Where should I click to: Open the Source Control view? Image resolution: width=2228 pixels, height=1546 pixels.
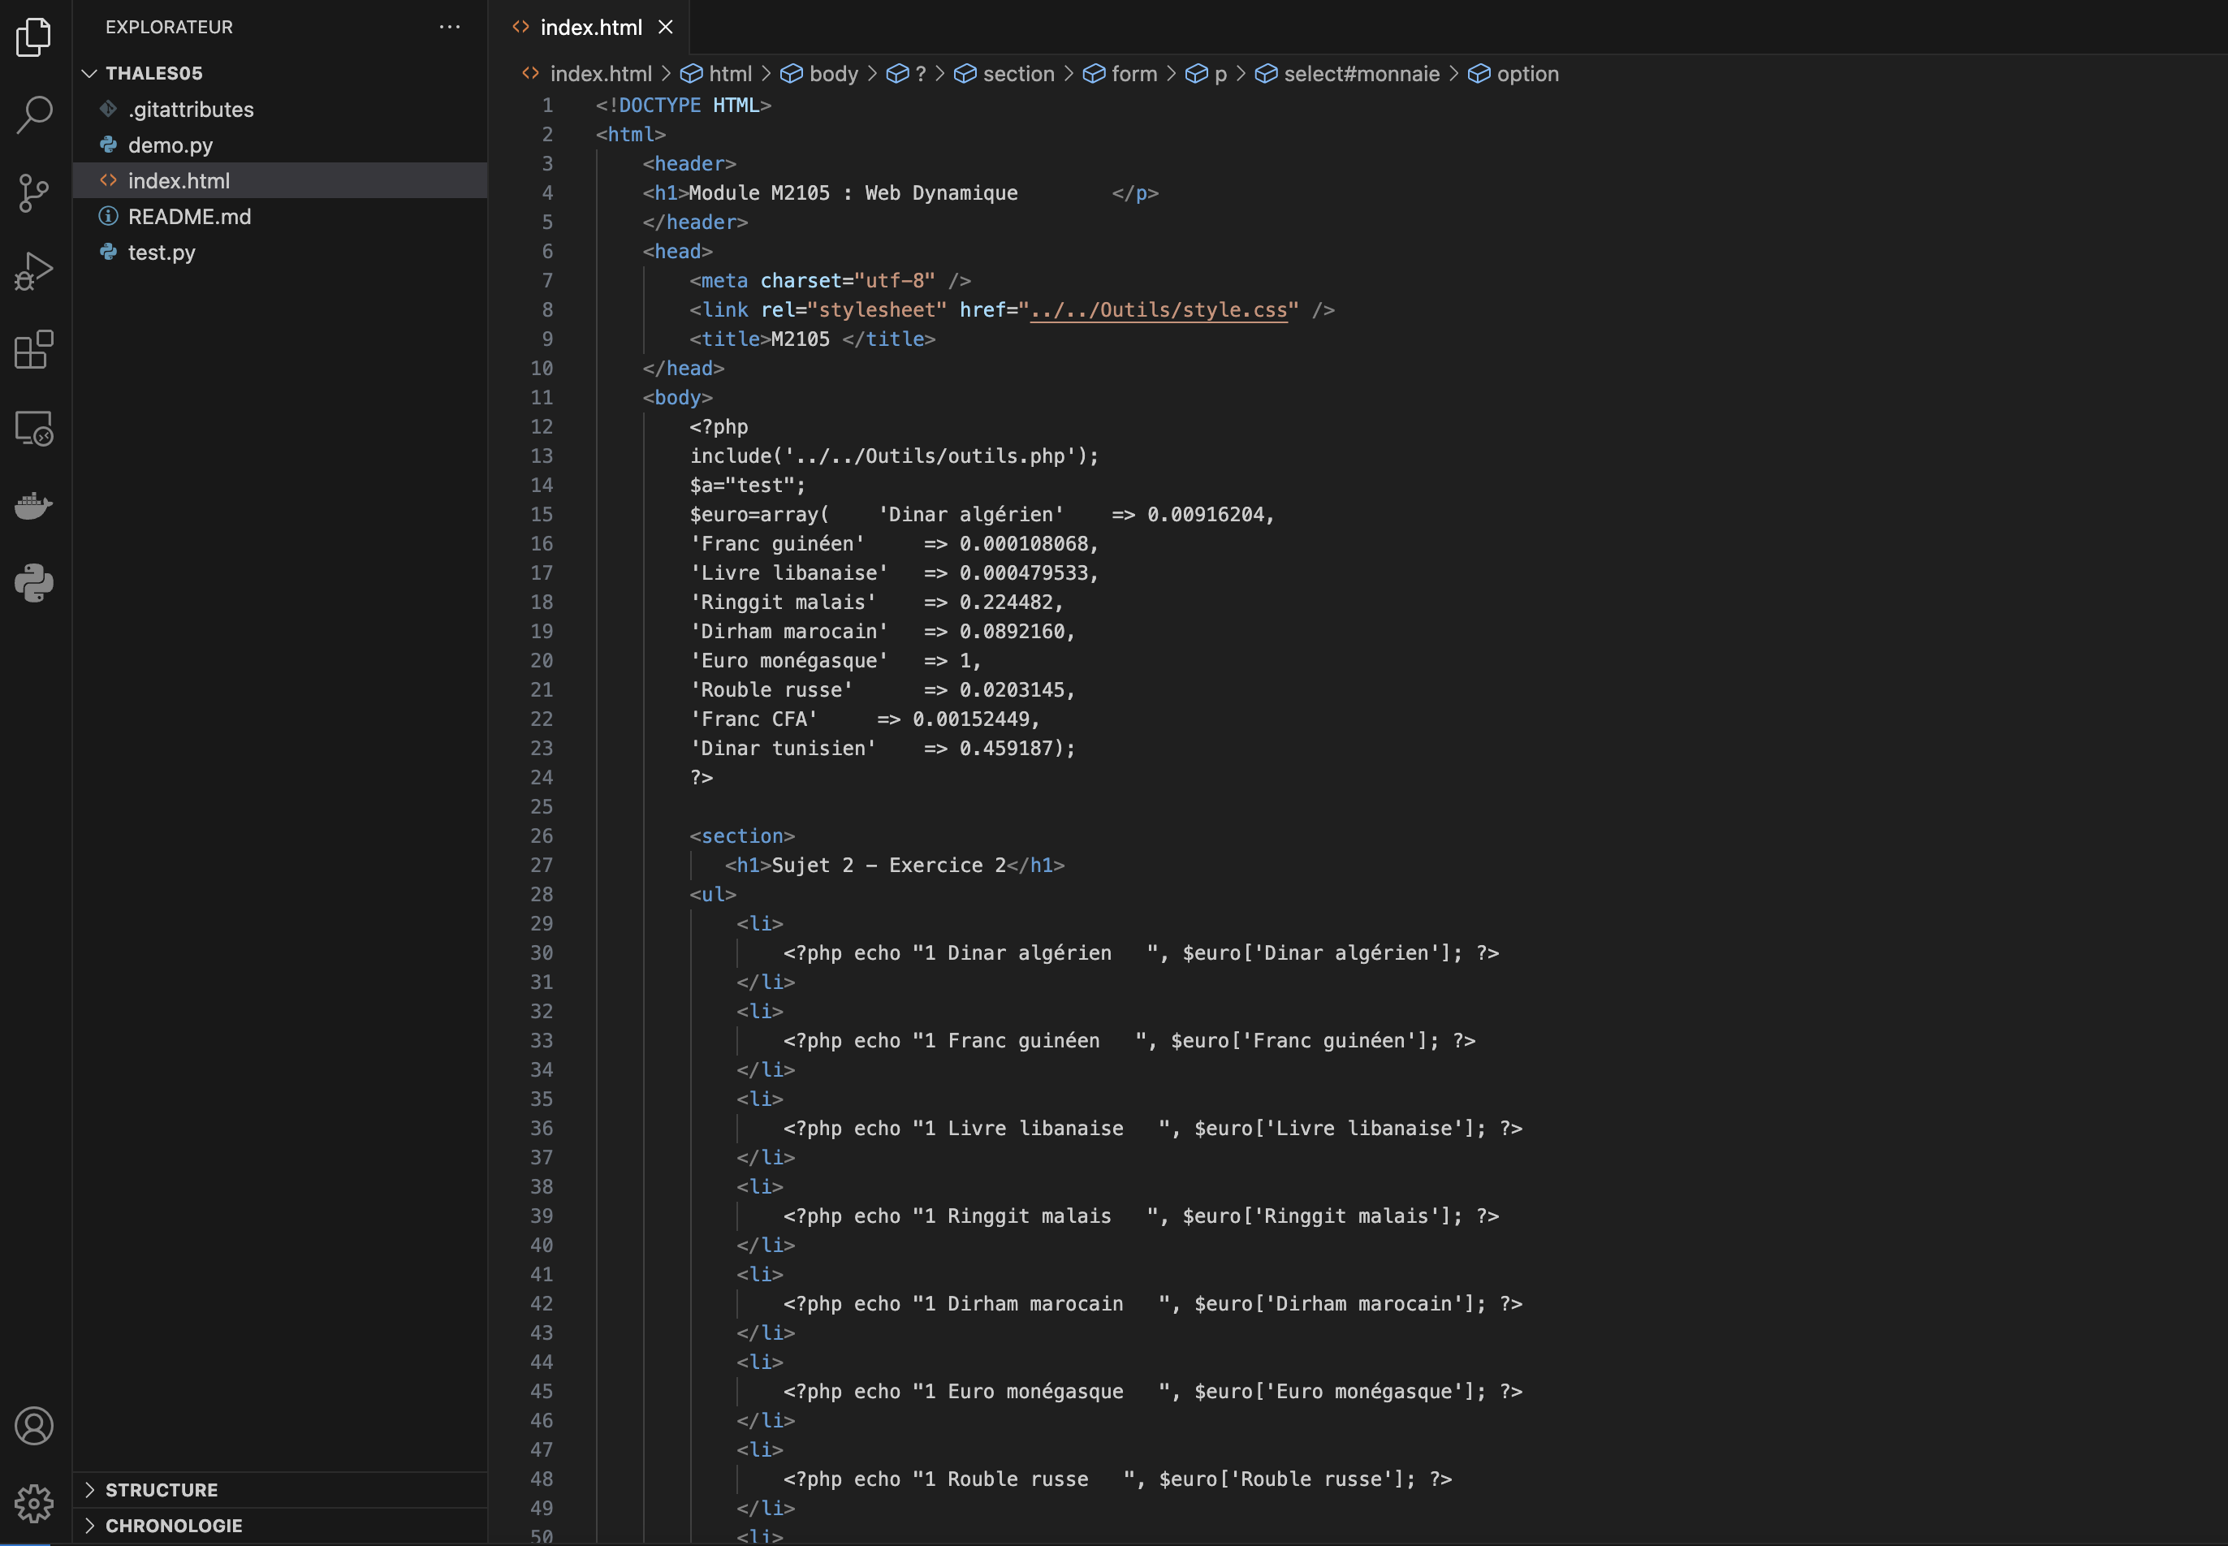(34, 192)
